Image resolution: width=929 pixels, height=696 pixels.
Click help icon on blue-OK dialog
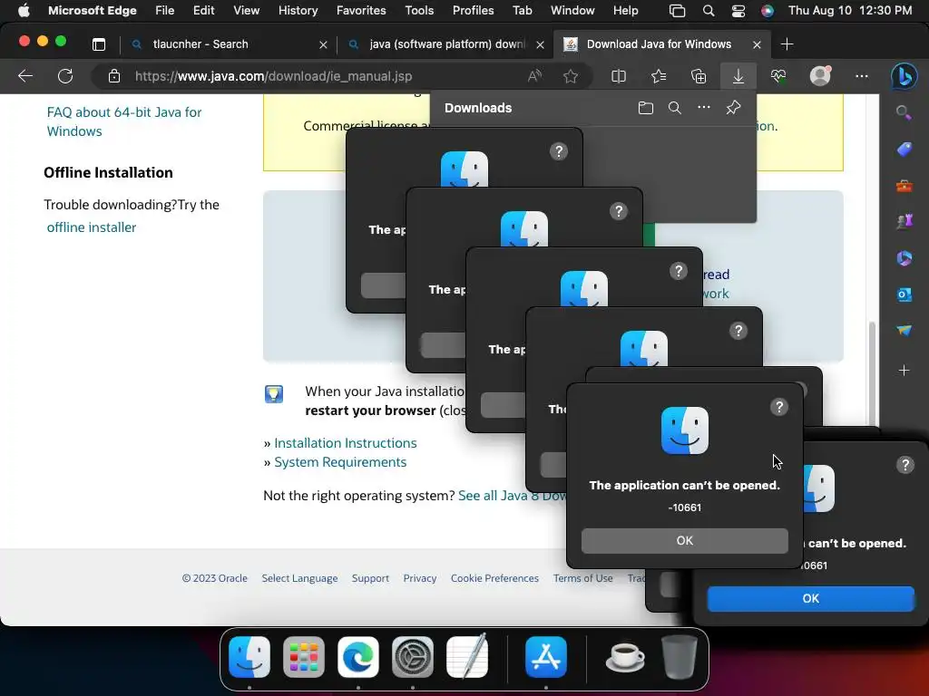(x=905, y=465)
